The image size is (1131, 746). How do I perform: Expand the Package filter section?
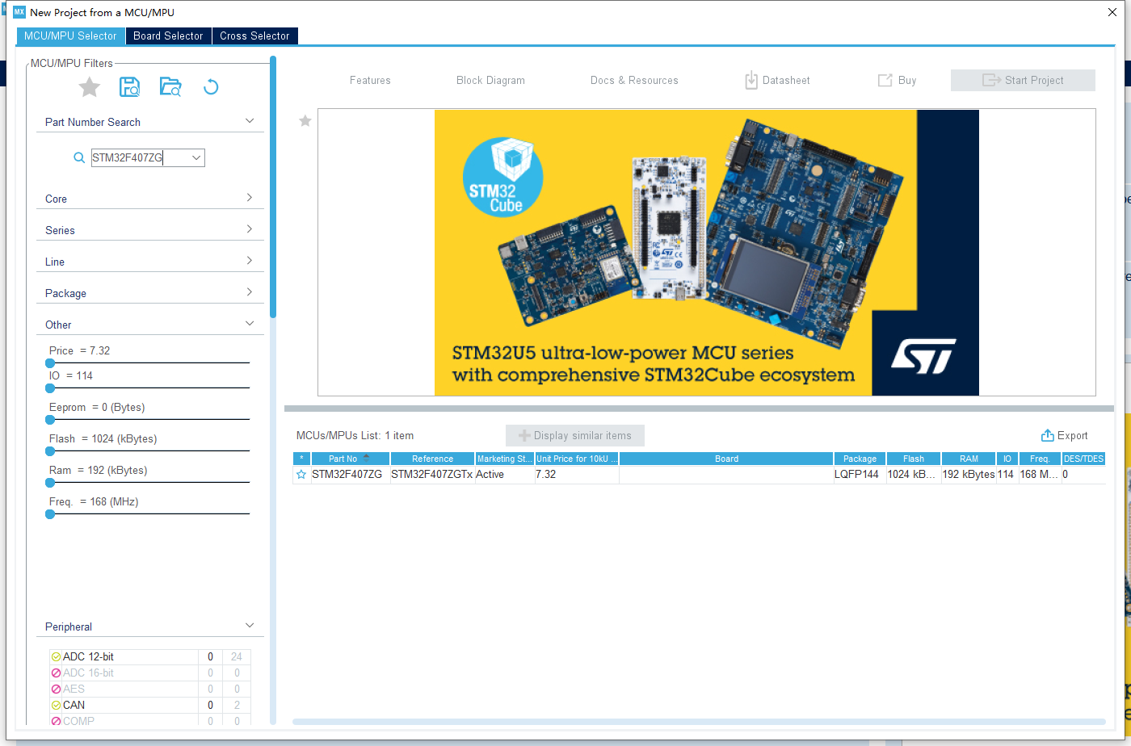(250, 292)
